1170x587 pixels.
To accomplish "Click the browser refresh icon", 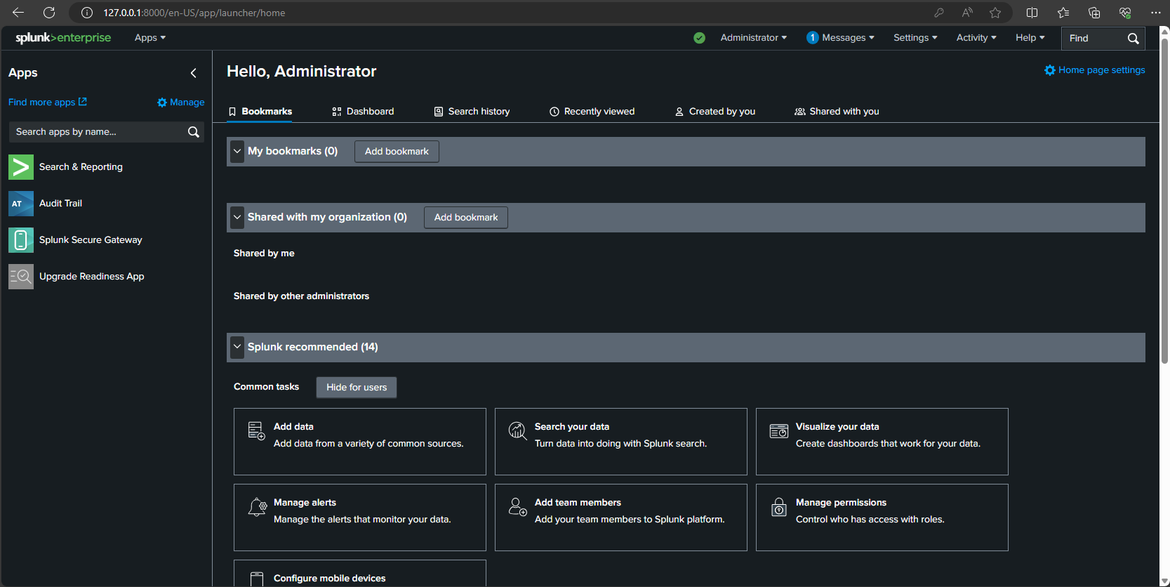I will coord(49,13).
